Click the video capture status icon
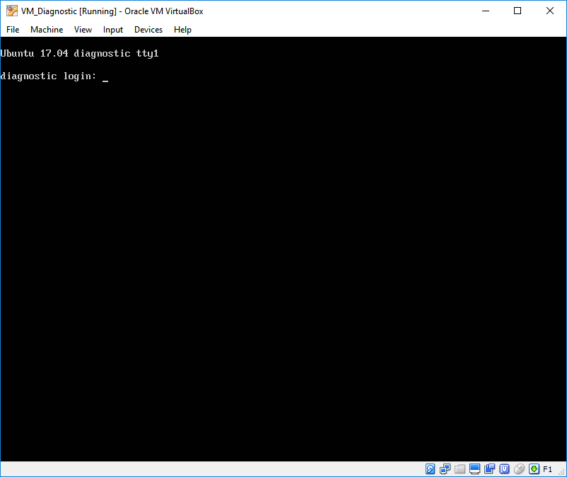 pyautogui.click(x=490, y=469)
